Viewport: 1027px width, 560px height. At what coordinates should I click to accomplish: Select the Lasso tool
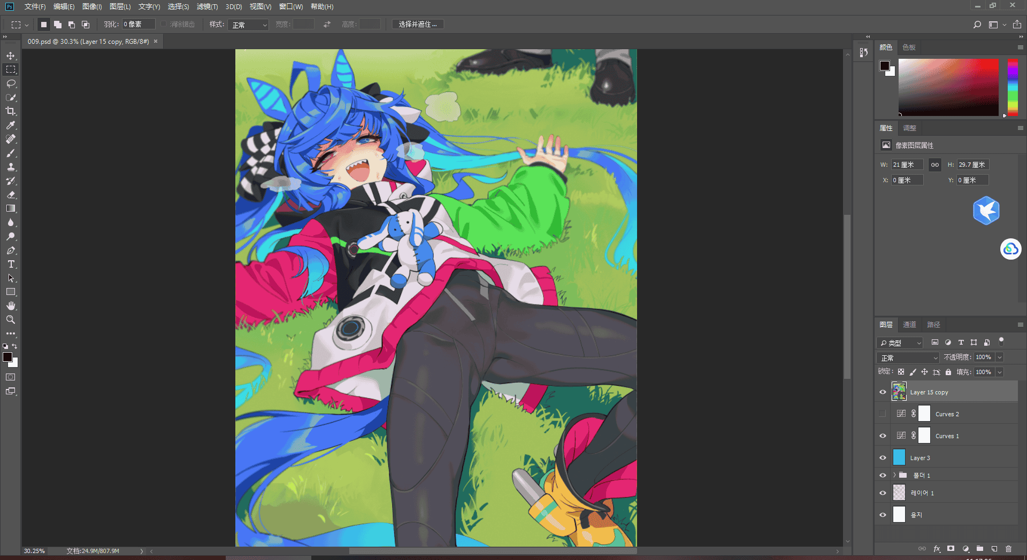coord(11,83)
